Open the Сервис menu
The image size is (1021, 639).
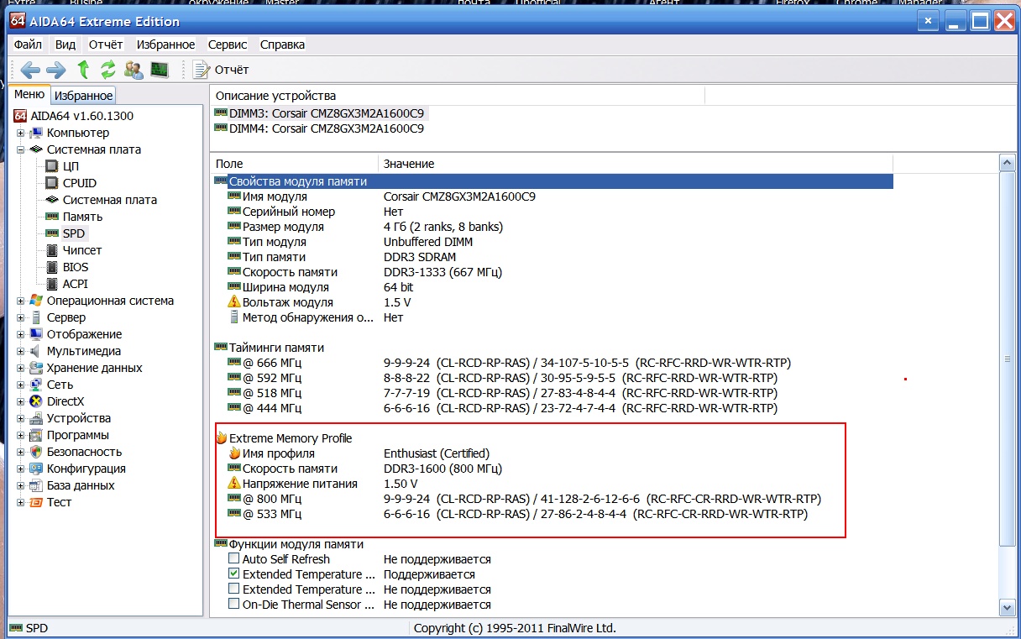click(228, 45)
